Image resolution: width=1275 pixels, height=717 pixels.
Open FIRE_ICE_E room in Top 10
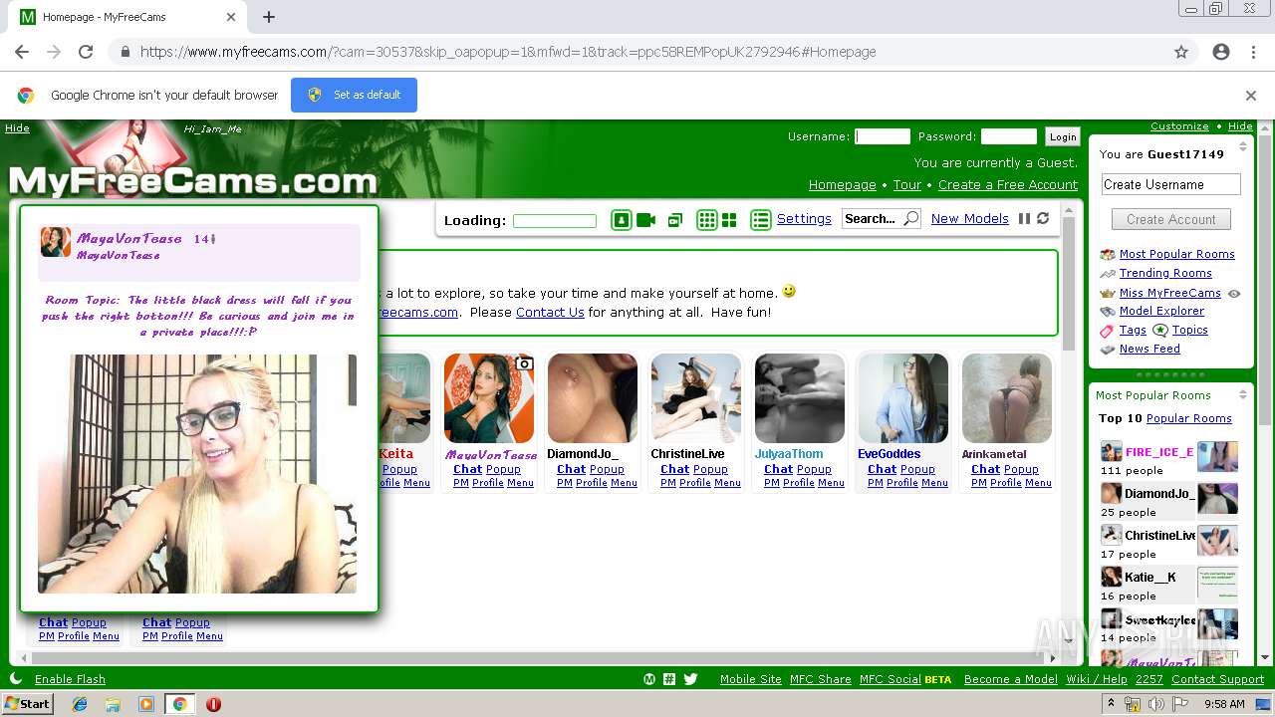pos(1159,452)
